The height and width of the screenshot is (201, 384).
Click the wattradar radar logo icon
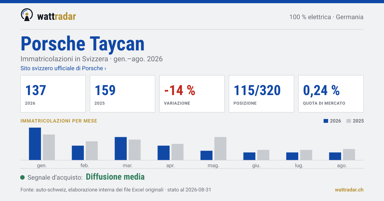coord(27,15)
